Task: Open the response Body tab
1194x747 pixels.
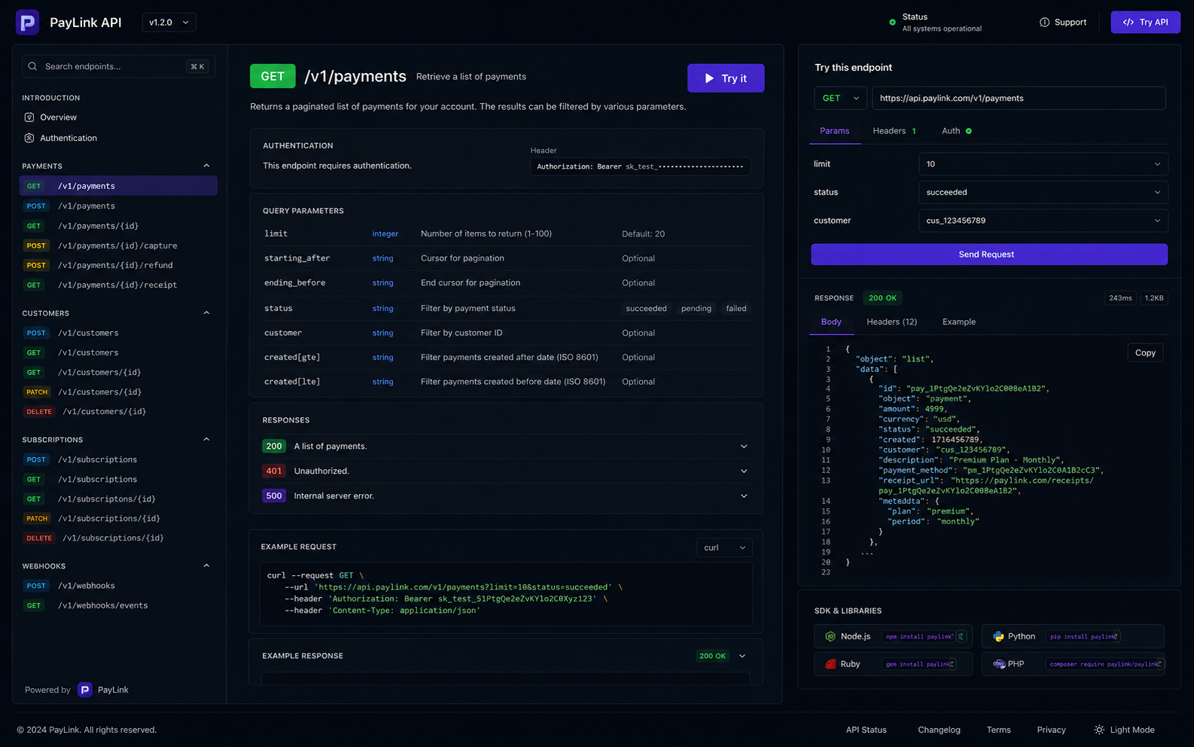Action: 831,322
